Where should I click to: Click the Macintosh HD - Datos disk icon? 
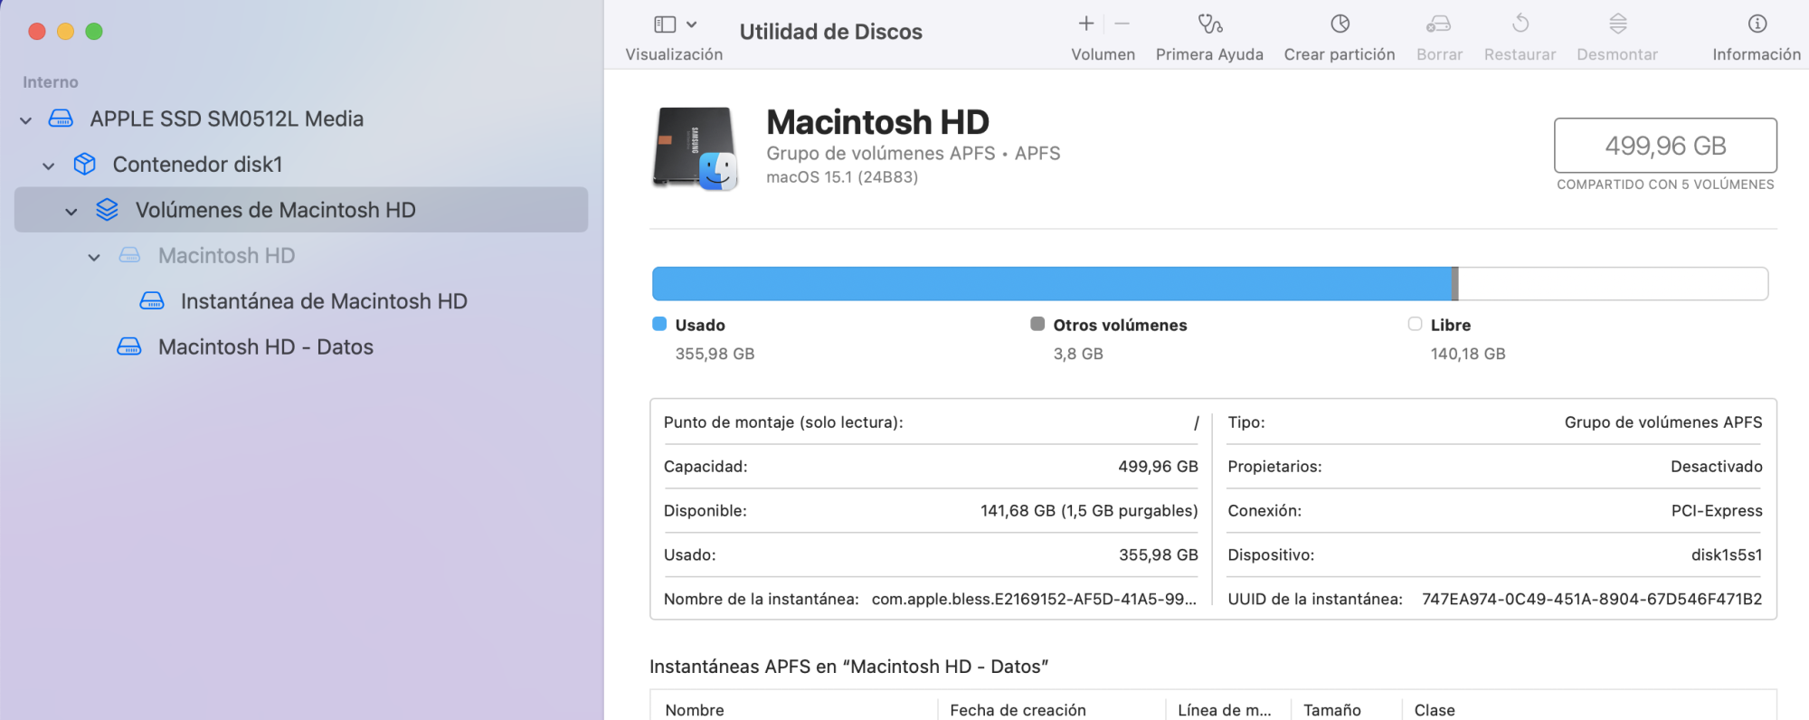[129, 346]
